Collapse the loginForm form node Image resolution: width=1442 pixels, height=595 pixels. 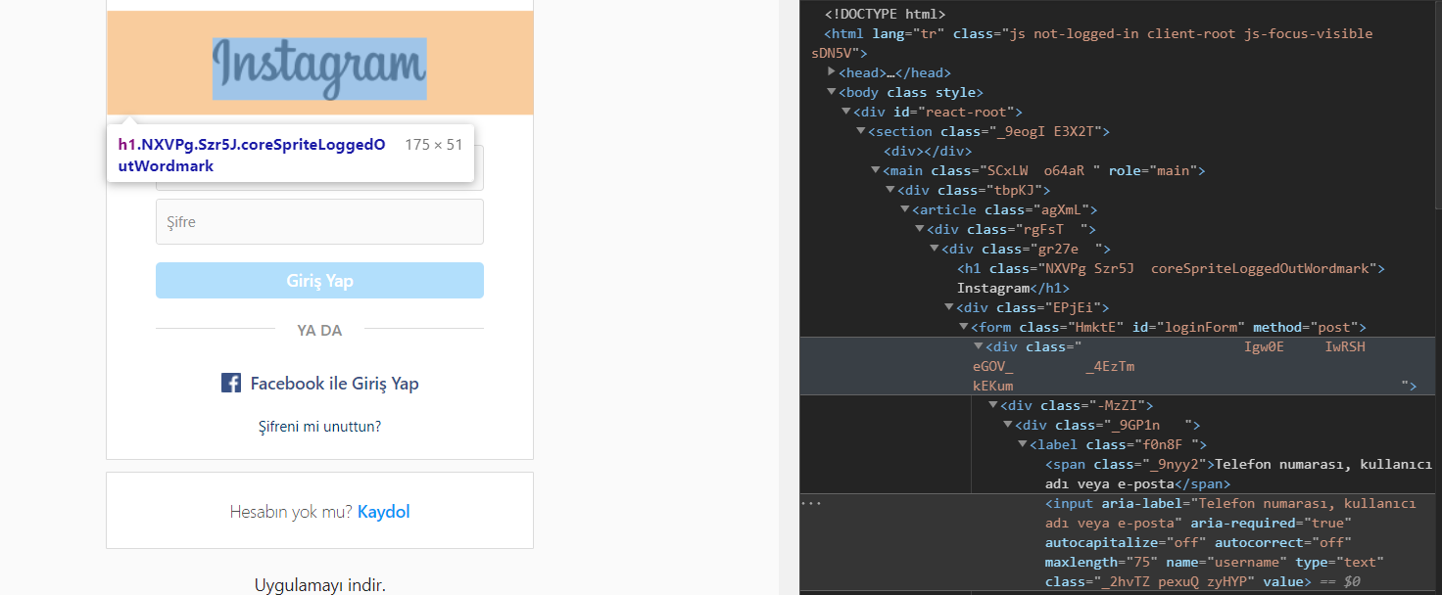tap(963, 326)
